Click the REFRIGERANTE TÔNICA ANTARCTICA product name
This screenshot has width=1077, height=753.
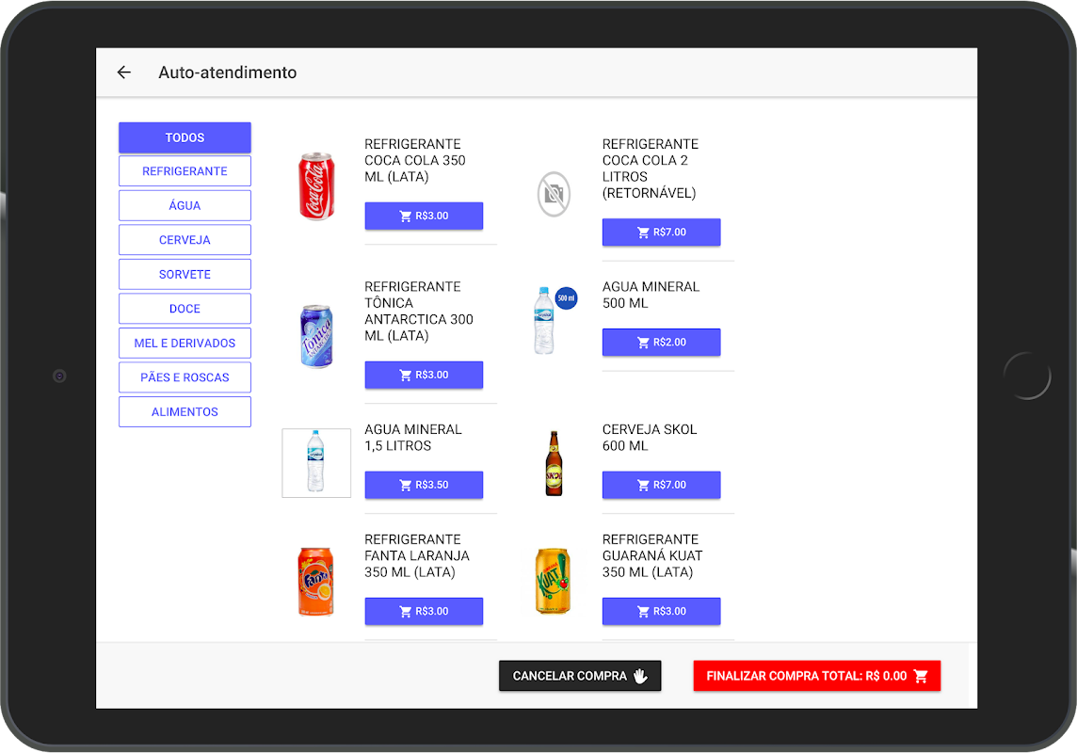[418, 311]
